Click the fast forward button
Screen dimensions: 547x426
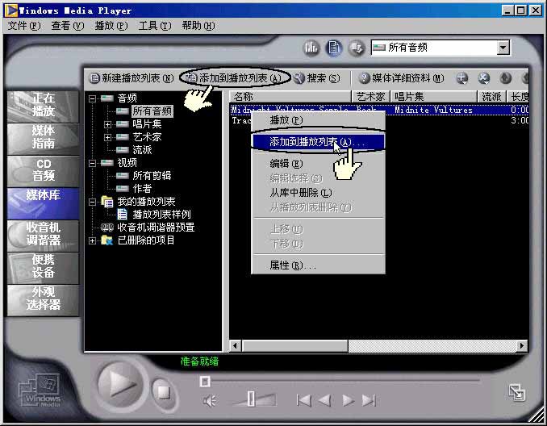[x=348, y=400]
